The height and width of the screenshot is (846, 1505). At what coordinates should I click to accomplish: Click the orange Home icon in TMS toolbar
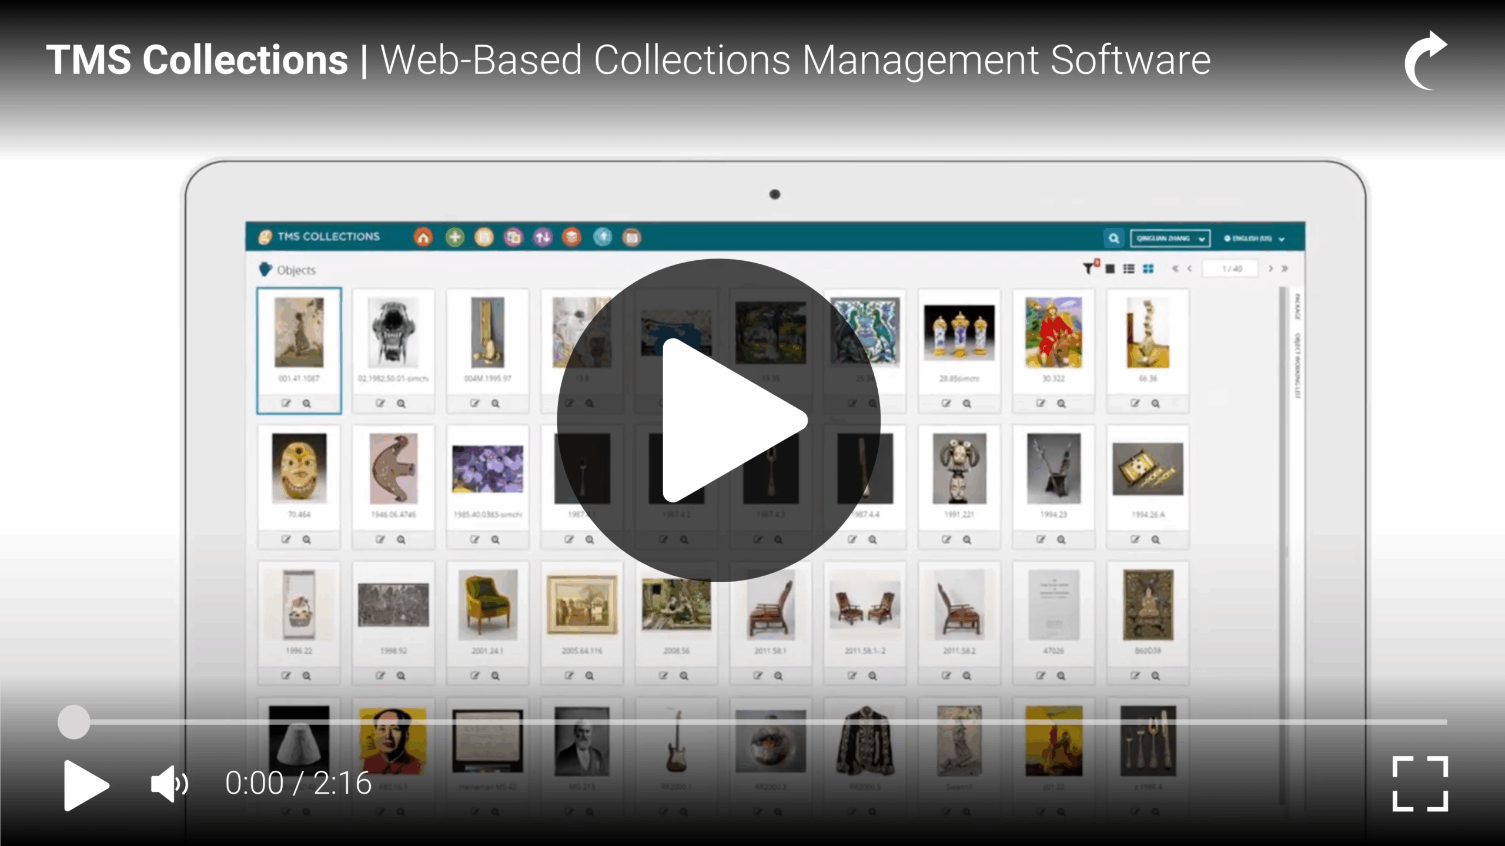tap(423, 237)
